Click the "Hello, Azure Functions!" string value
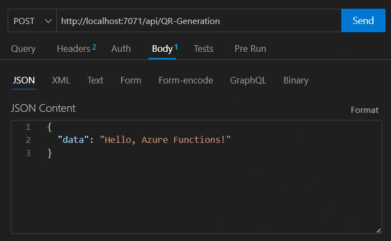 (x=165, y=140)
